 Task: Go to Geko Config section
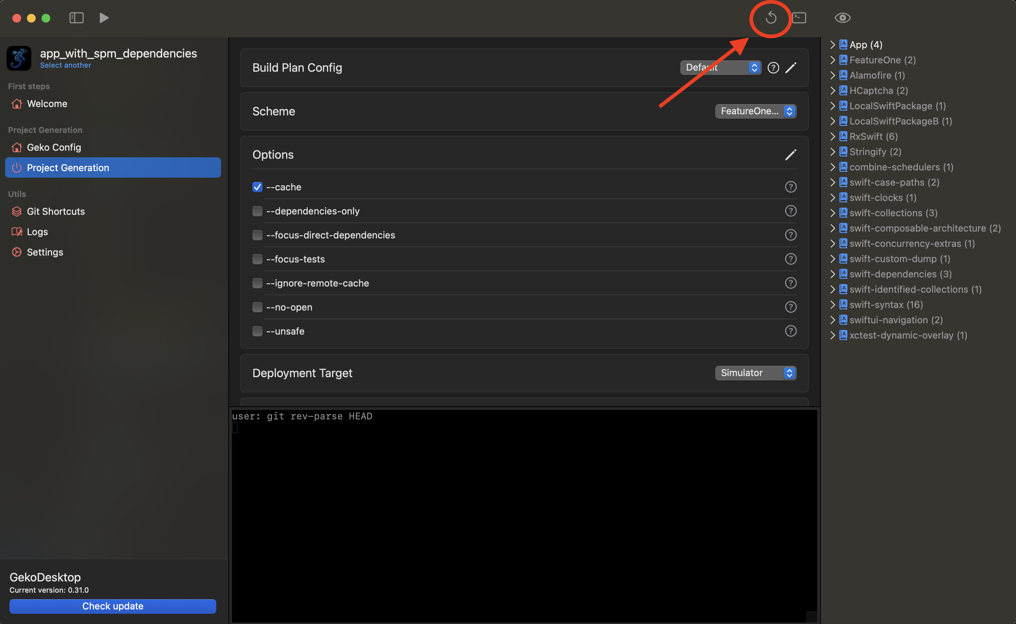(x=54, y=147)
